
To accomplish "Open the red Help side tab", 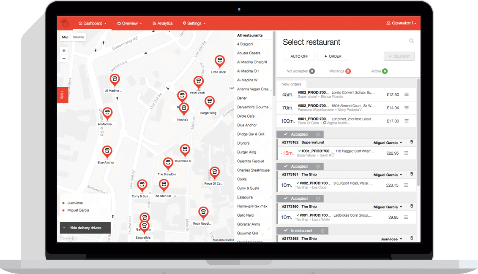I will point(62,95).
